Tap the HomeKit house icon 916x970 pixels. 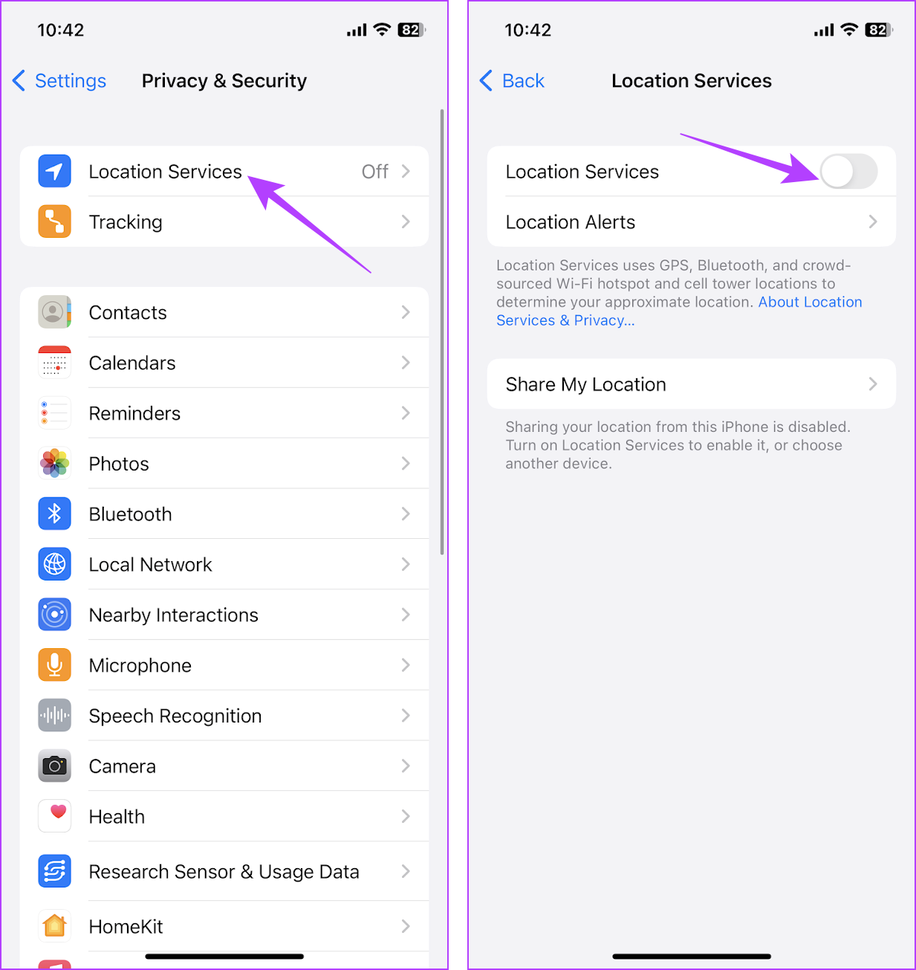point(54,926)
